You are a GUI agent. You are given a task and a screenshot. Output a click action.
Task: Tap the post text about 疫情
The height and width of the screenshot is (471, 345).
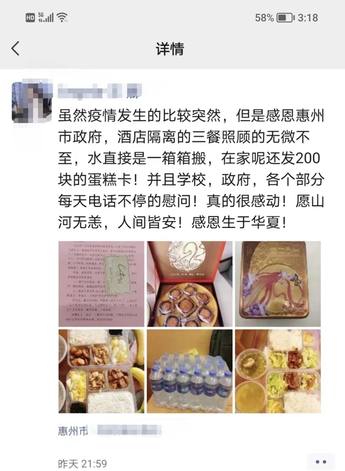(x=191, y=169)
